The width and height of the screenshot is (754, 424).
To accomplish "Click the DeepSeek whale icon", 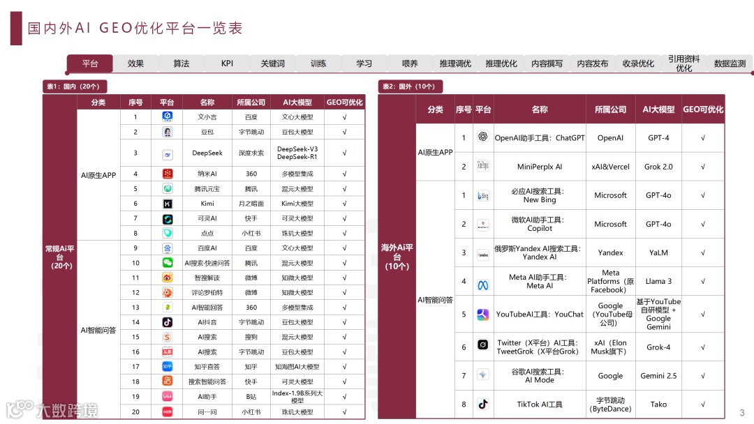I will [168, 155].
